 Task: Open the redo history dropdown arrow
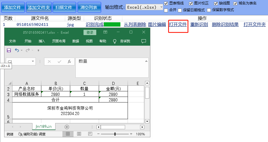pos(32,50)
